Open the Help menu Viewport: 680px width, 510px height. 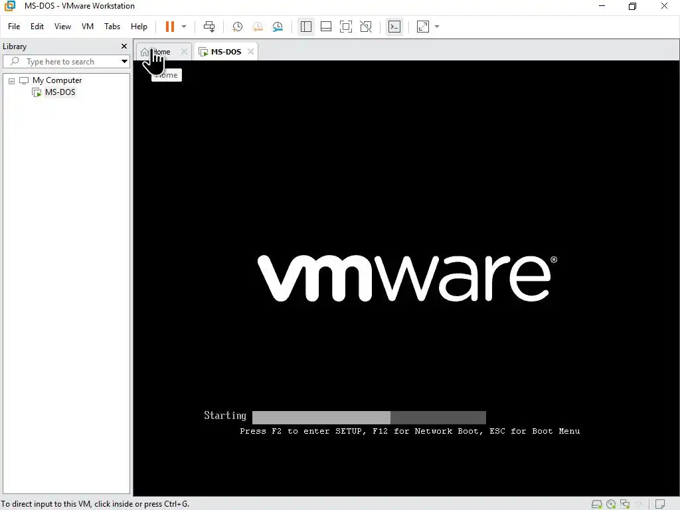[139, 27]
